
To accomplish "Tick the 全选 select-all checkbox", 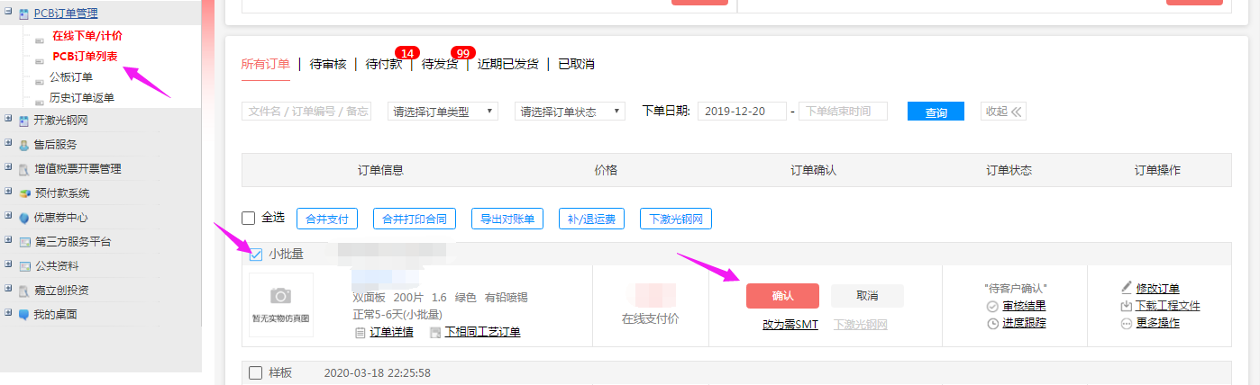I will (x=249, y=218).
